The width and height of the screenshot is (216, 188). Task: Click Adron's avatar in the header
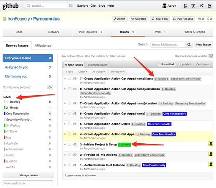[x=164, y=6]
